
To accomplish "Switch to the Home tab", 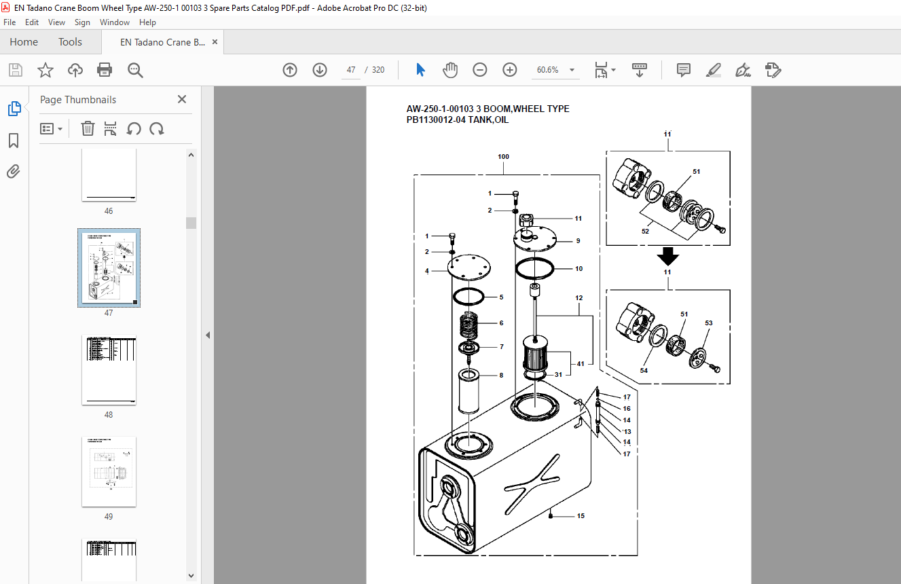I will [x=24, y=41].
